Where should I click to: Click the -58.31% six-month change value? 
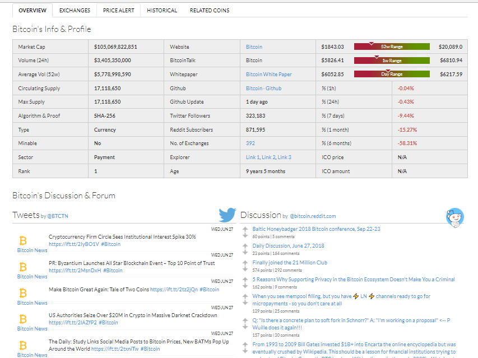pos(407,143)
